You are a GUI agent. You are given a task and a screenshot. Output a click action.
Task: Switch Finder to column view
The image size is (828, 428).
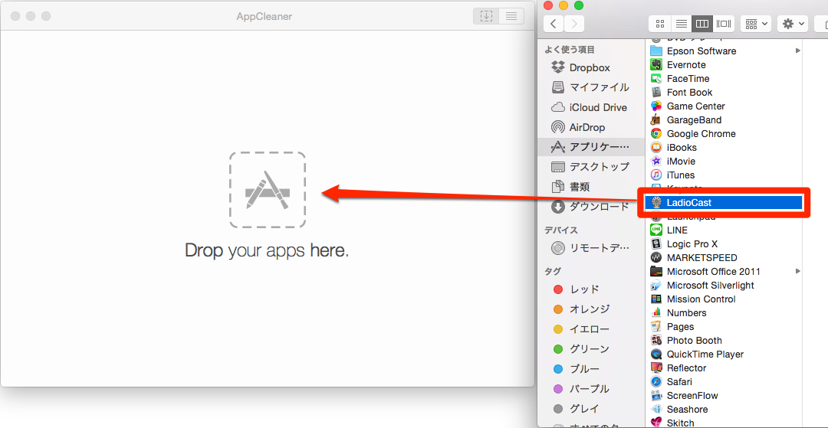point(701,24)
